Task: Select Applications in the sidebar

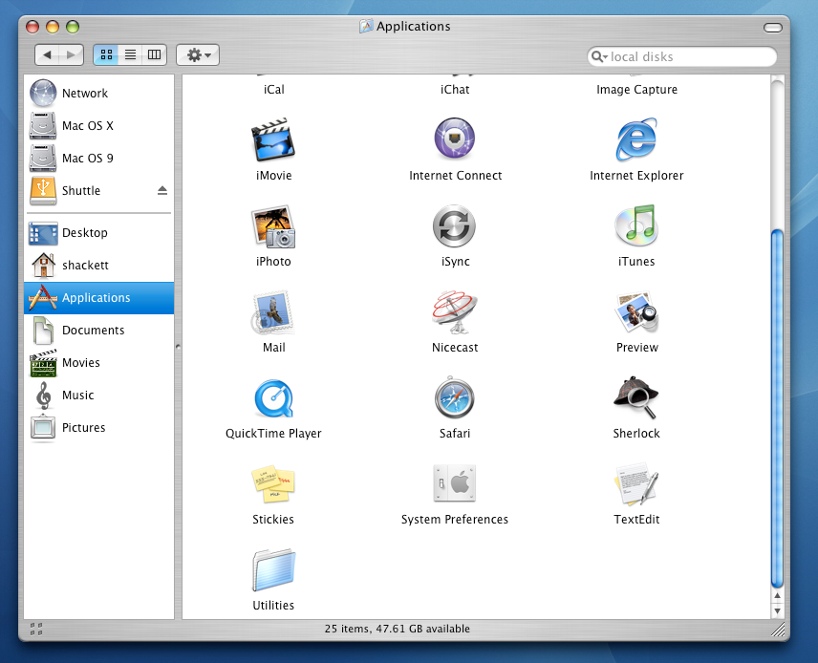Action: coord(98,298)
